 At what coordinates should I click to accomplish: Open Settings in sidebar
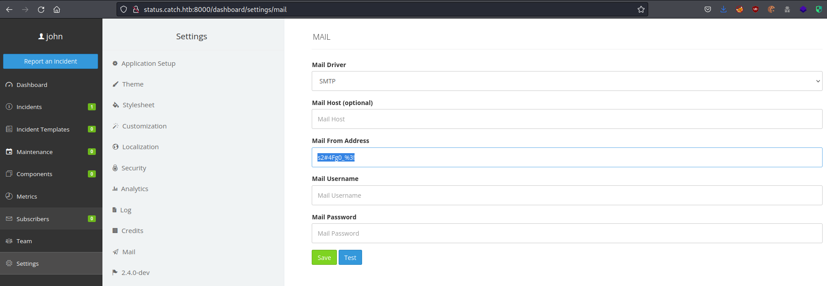coord(51,263)
